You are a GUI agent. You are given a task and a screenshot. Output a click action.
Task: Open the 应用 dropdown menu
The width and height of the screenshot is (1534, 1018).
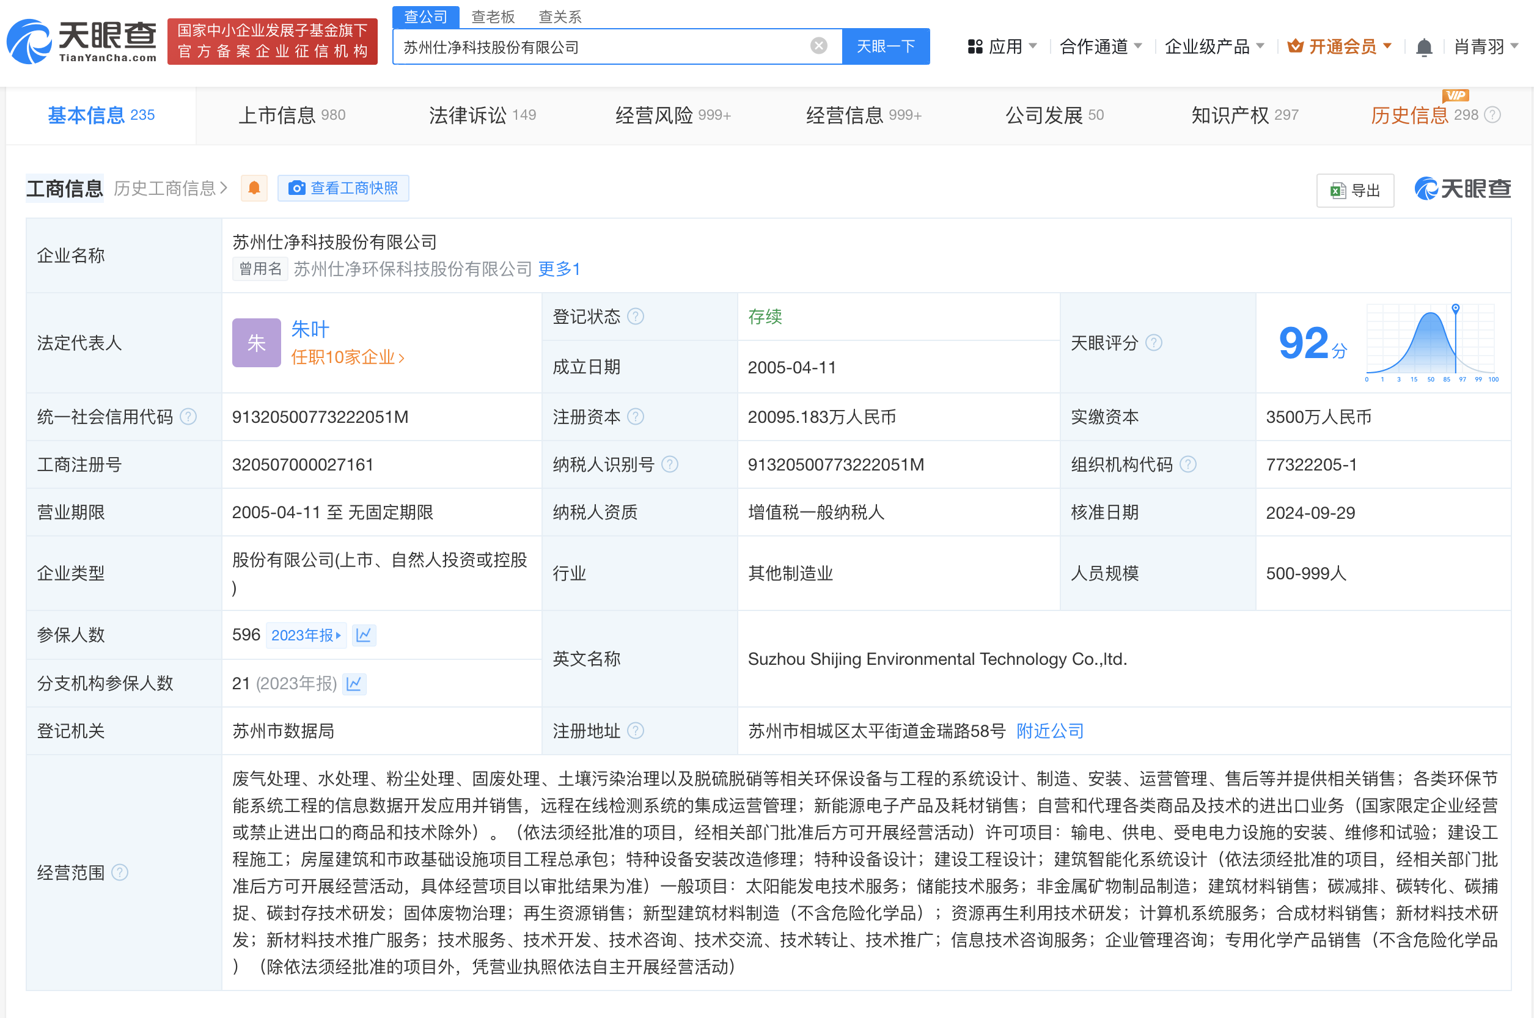[x=1003, y=46]
